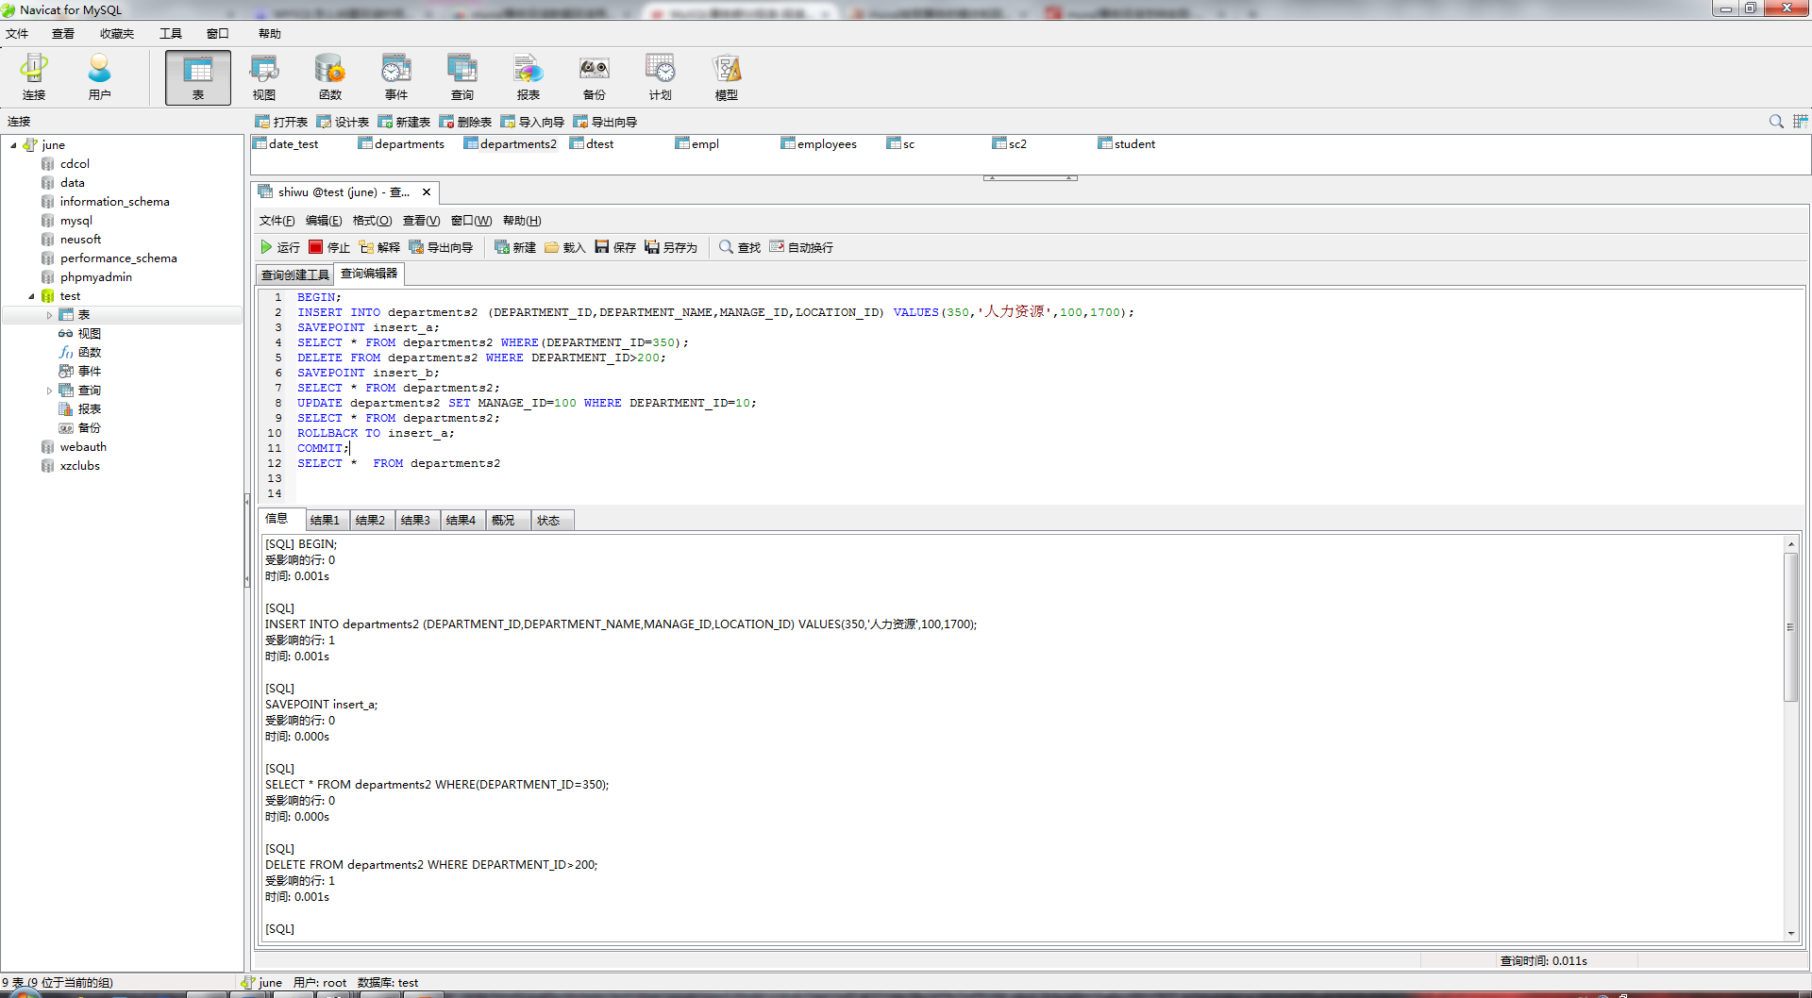Place cursor on COMMIT line in editor
The image size is (1812, 998).
coord(323,448)
